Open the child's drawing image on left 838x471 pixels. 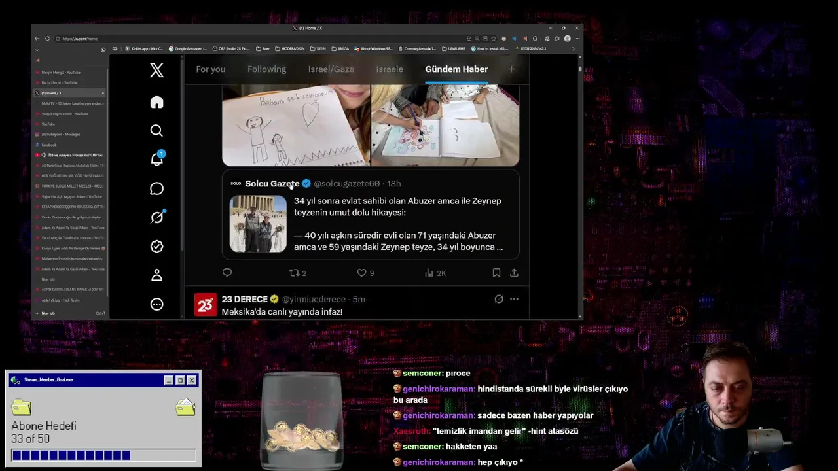296,125
